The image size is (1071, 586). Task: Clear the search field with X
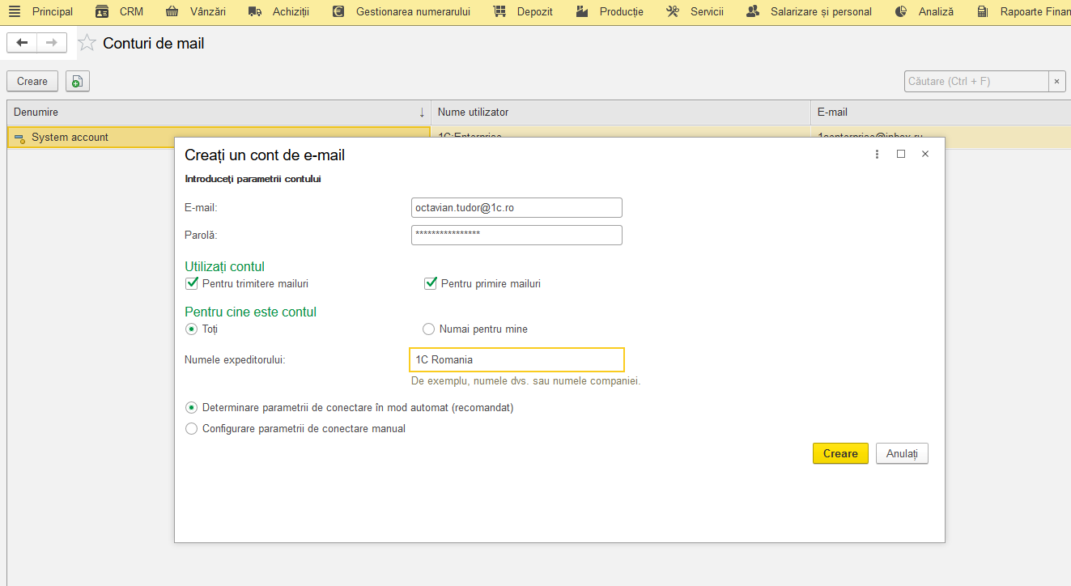1056,81
